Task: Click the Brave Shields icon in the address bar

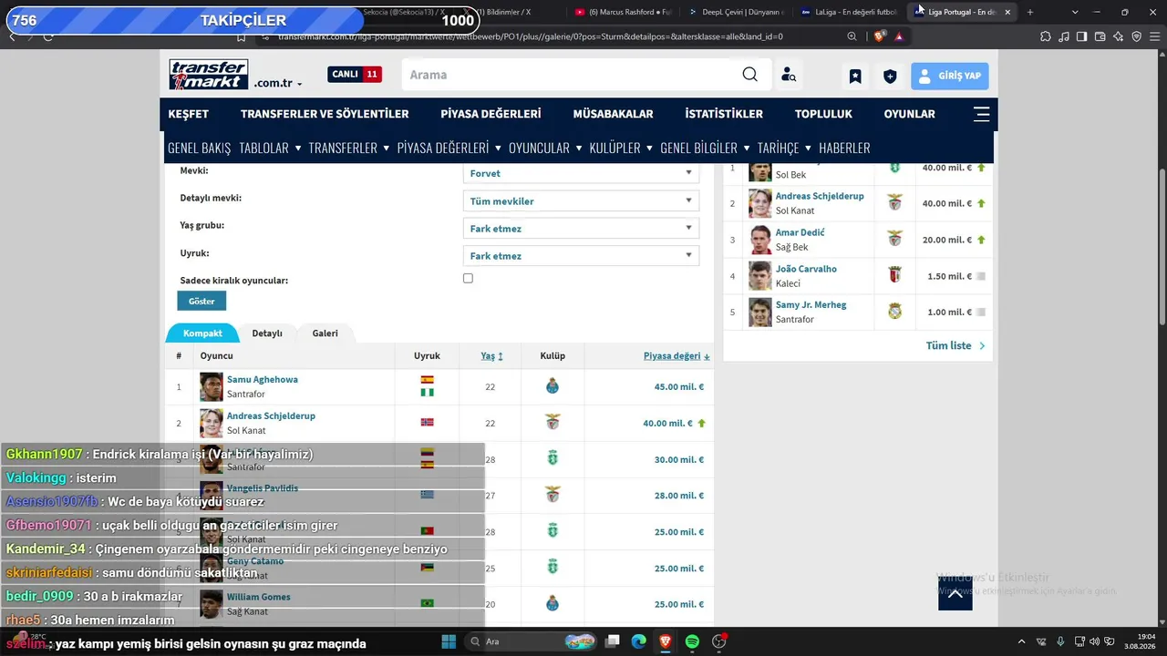Action: pos(879,36)
